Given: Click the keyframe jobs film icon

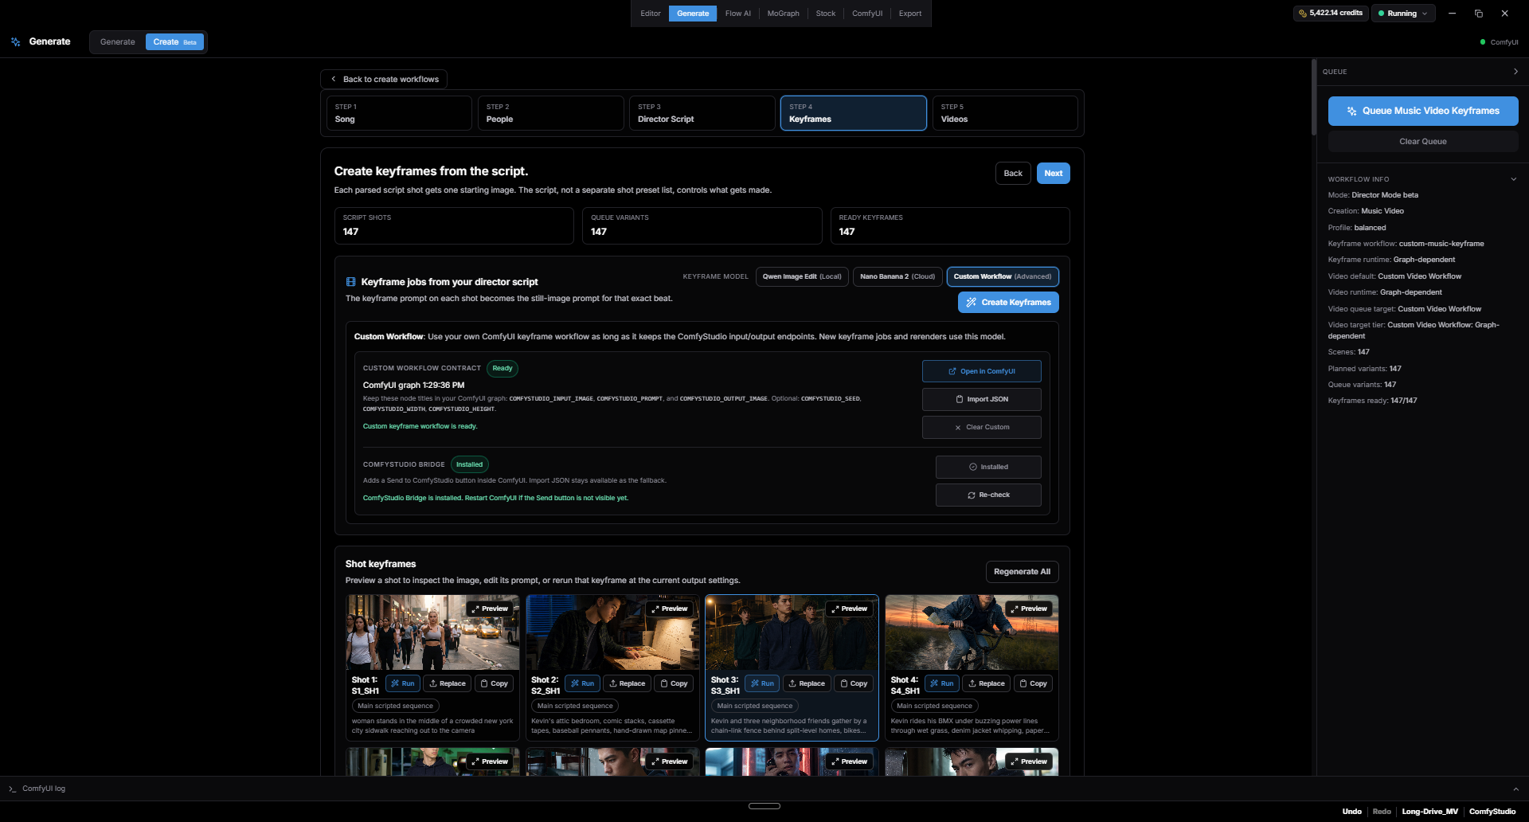Looking at the screenshot, I should point(350,282).
